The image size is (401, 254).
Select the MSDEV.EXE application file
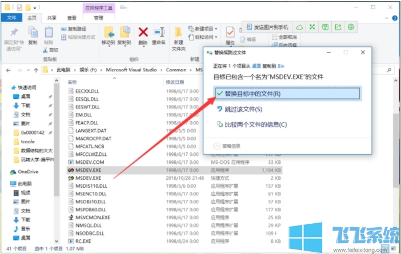click(174, 170)
